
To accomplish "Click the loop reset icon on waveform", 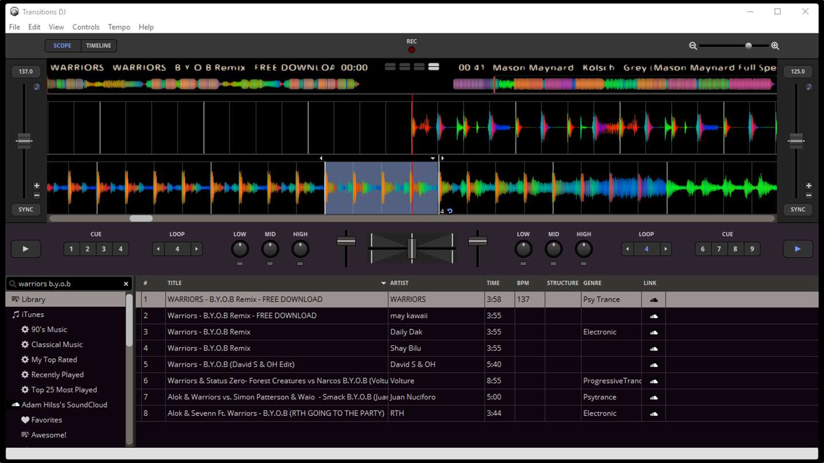I will pos(450,211).
